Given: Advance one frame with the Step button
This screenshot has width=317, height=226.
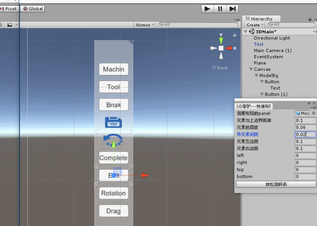Looking at the screenshot, I should [232, 9].
